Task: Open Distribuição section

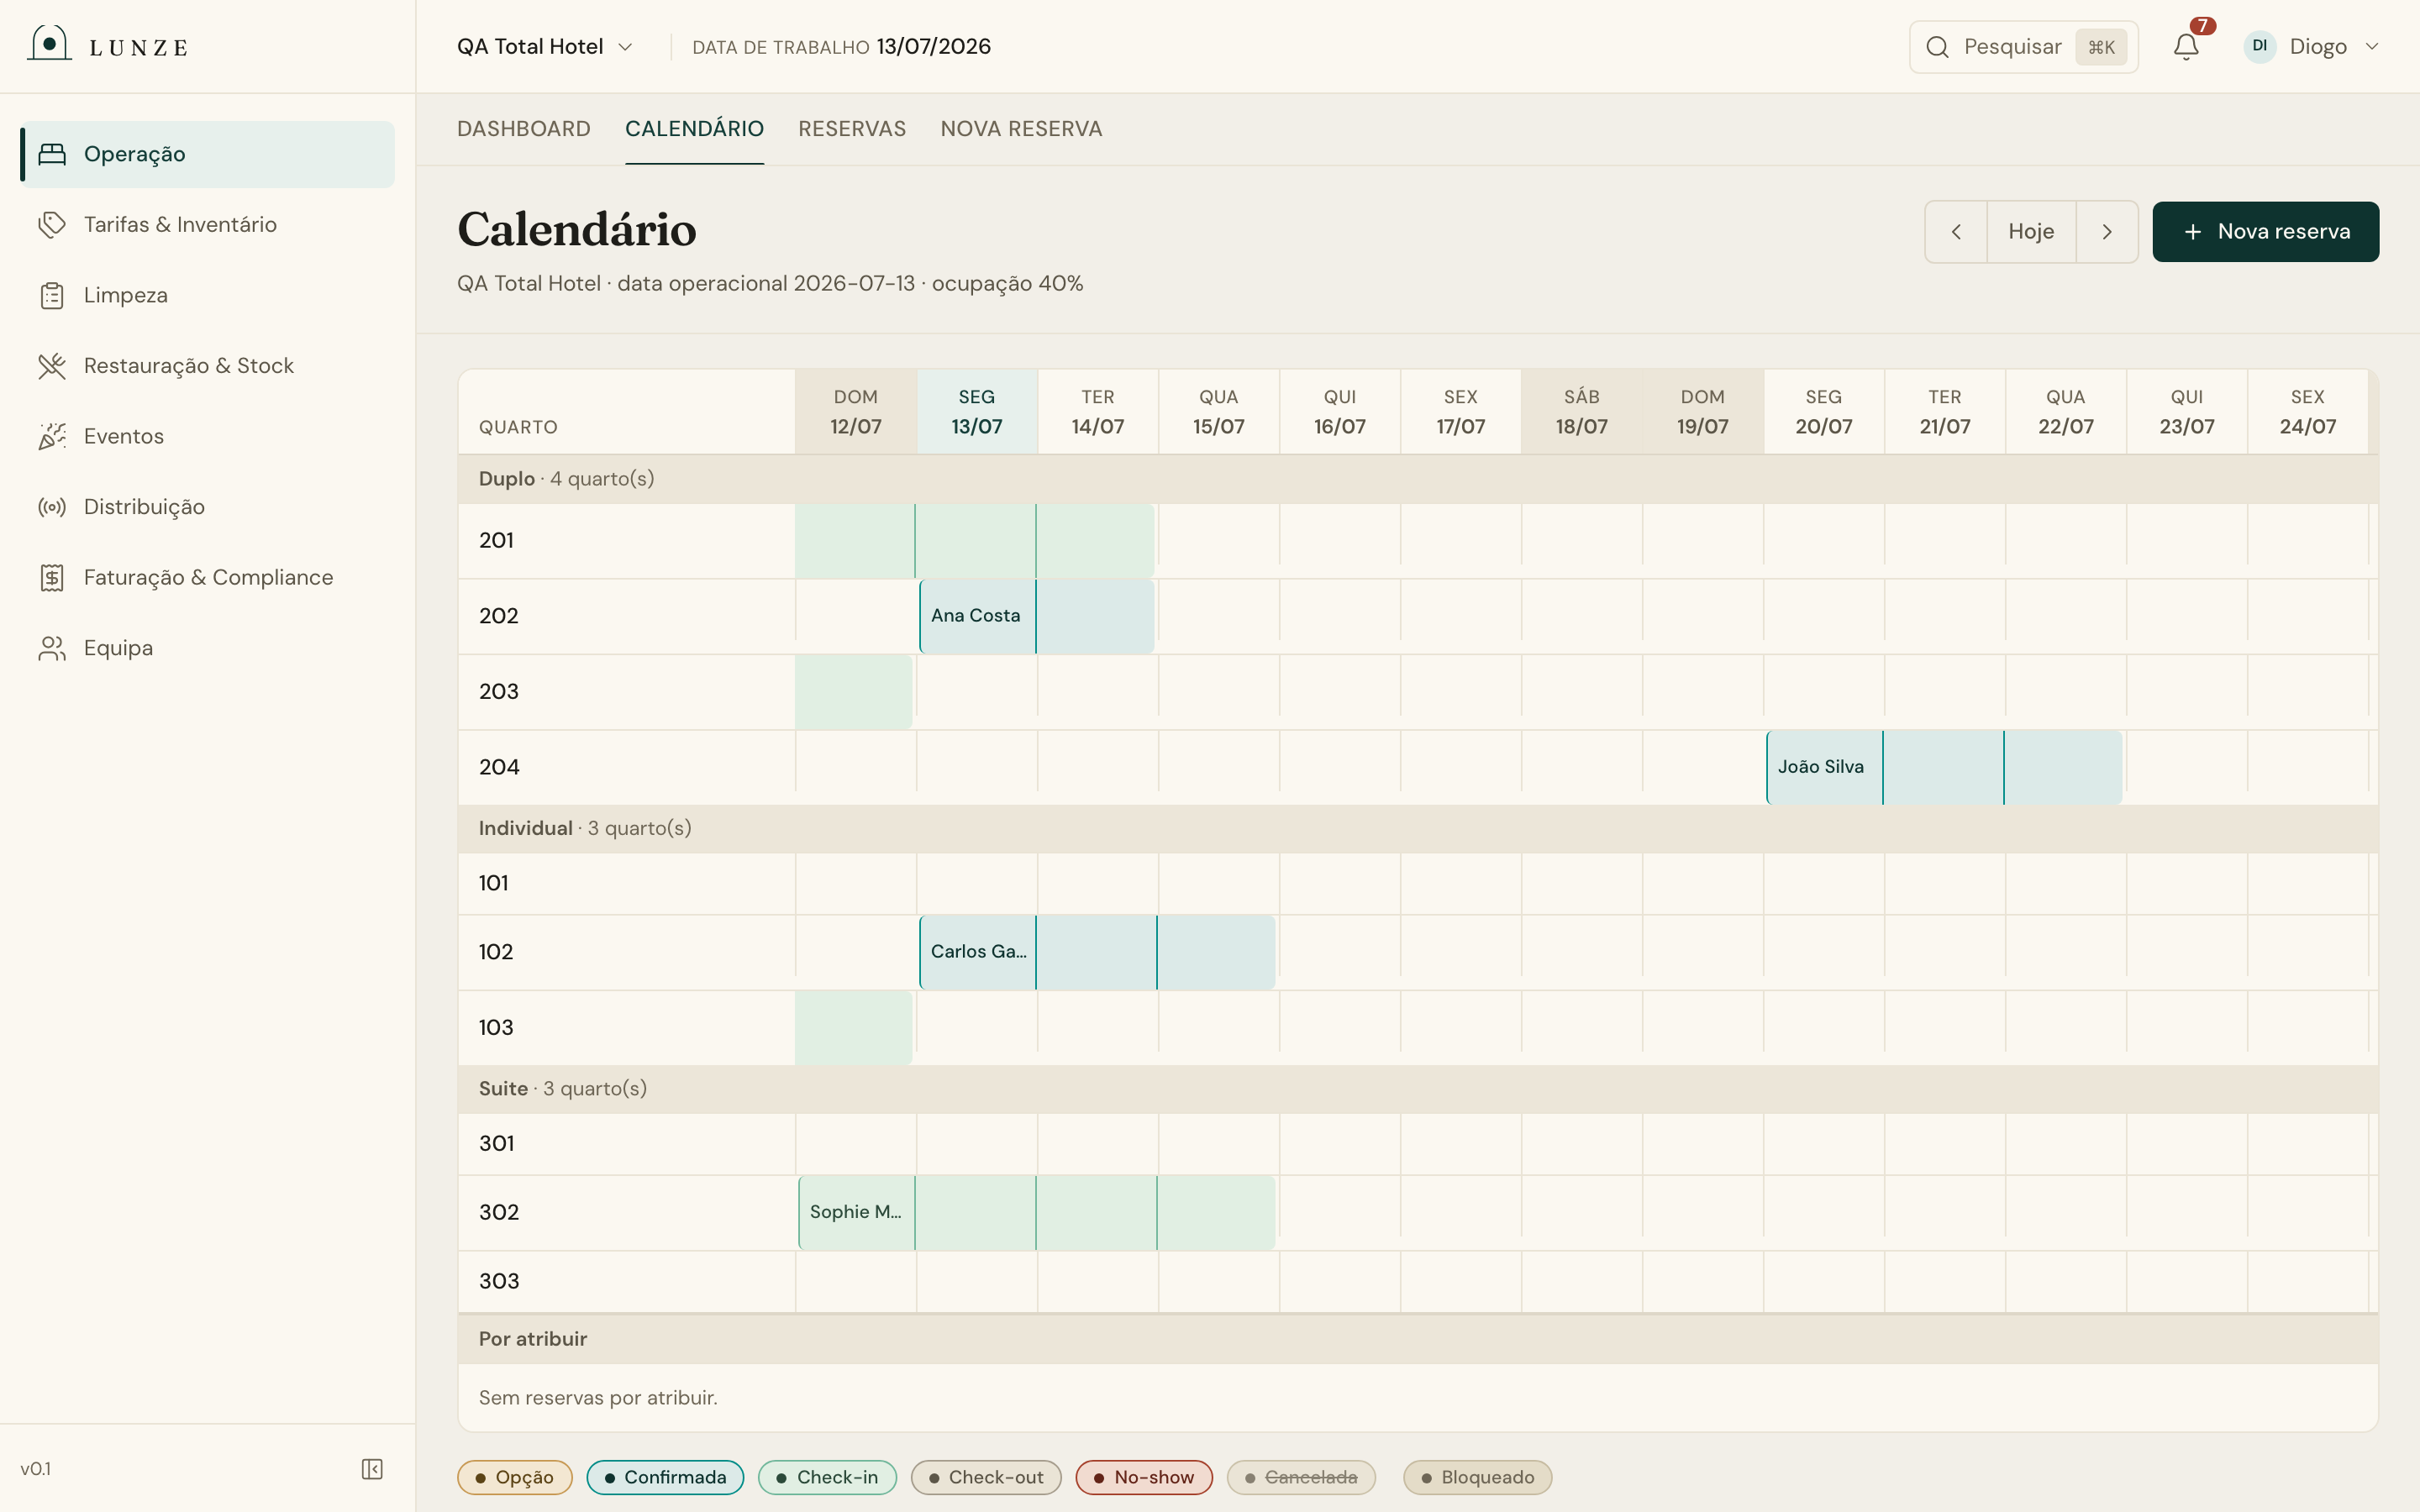Action: [x=207, y=507]
